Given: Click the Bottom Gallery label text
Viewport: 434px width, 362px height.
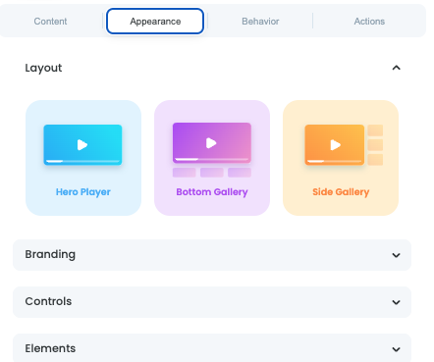Looking at the screenshot, I should (212, 192).
